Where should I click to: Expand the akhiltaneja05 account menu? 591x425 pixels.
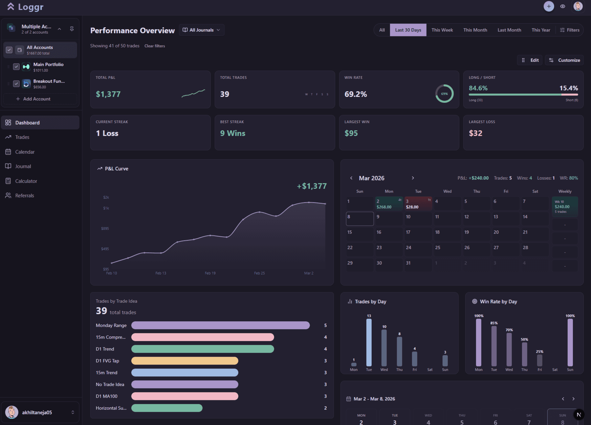[73, 412]
